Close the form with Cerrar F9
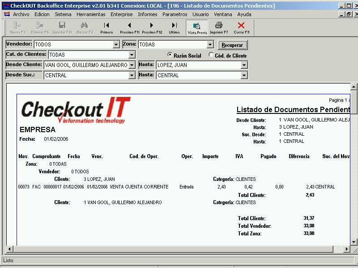The width and height of the screenshot is (358, 268). click(x=241, y=28)
